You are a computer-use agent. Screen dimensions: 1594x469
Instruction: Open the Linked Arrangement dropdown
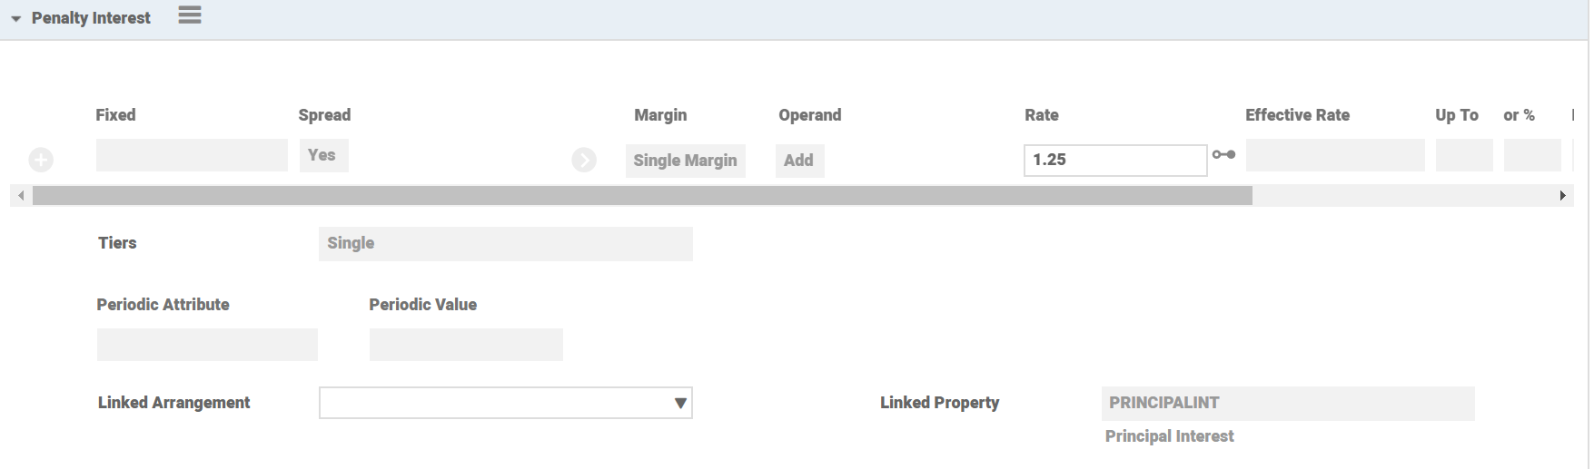tap(505, 403)
